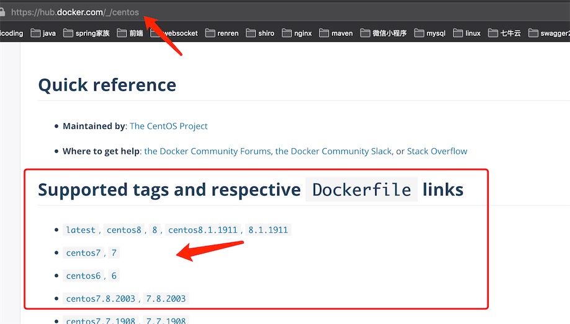Open the centos7.8.2003 tag link

pos(100,299)
